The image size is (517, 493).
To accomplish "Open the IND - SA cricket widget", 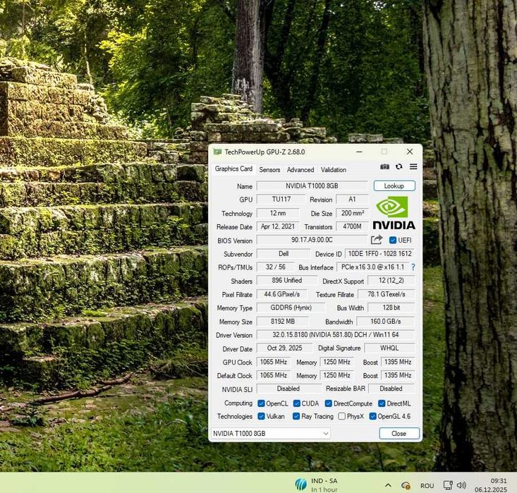I will pos(317,485).
